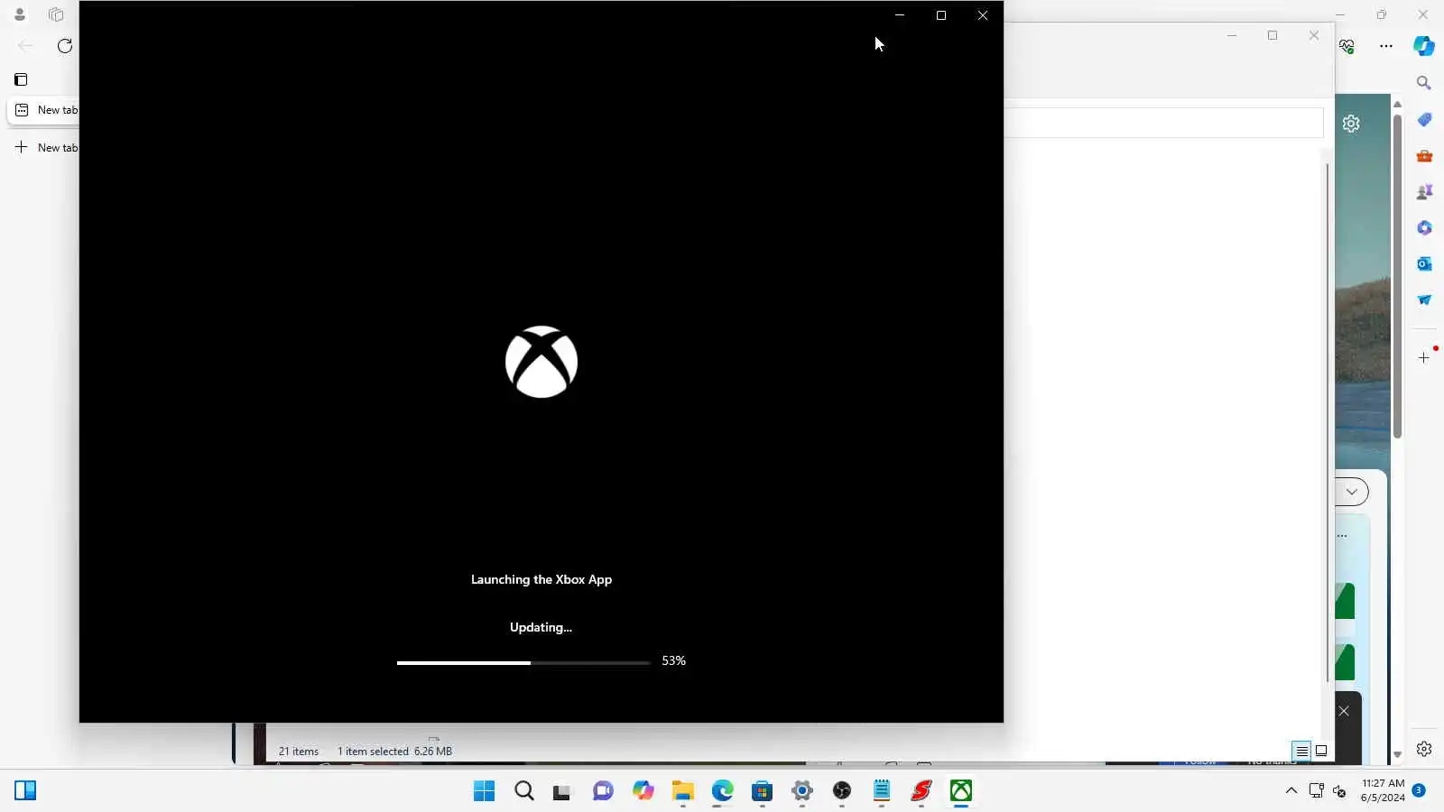The width and height of the screenshot is (1444, 812).
Task: Click the 53% progress value
Action: point(673,660)
